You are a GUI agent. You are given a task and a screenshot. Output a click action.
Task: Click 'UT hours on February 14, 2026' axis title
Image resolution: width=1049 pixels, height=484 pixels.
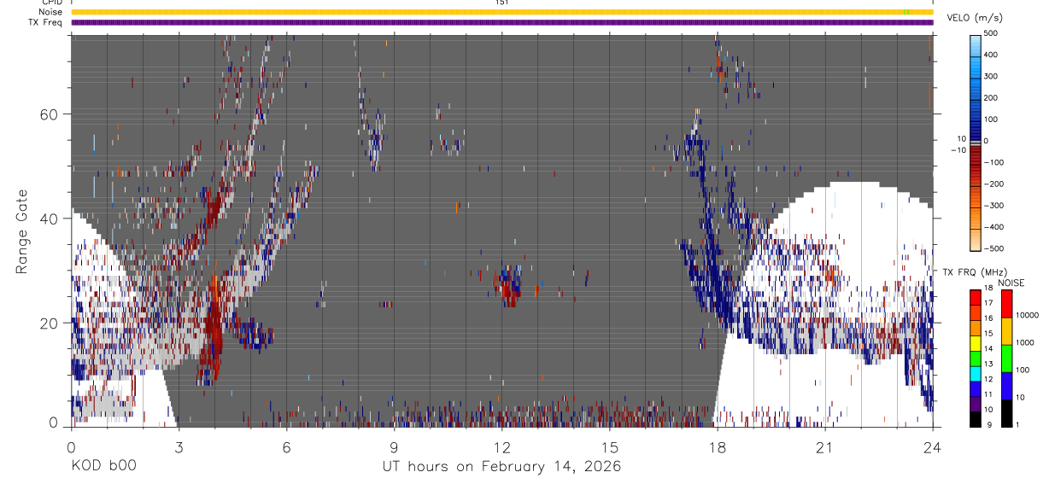point(501,467)
